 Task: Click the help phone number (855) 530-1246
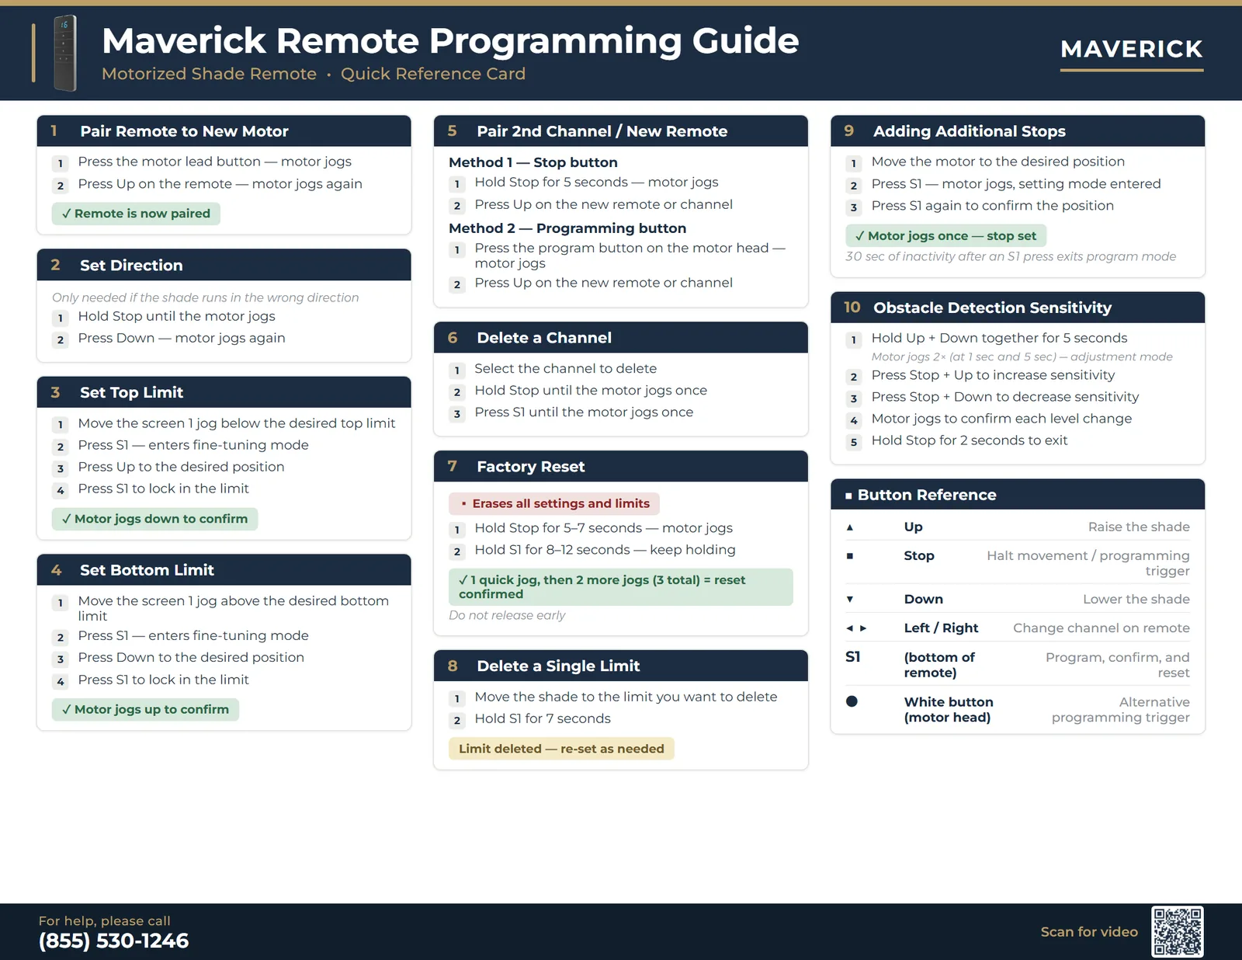(x=114, y=941)
